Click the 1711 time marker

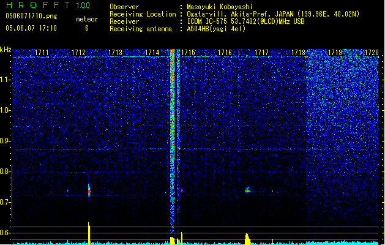42,53
